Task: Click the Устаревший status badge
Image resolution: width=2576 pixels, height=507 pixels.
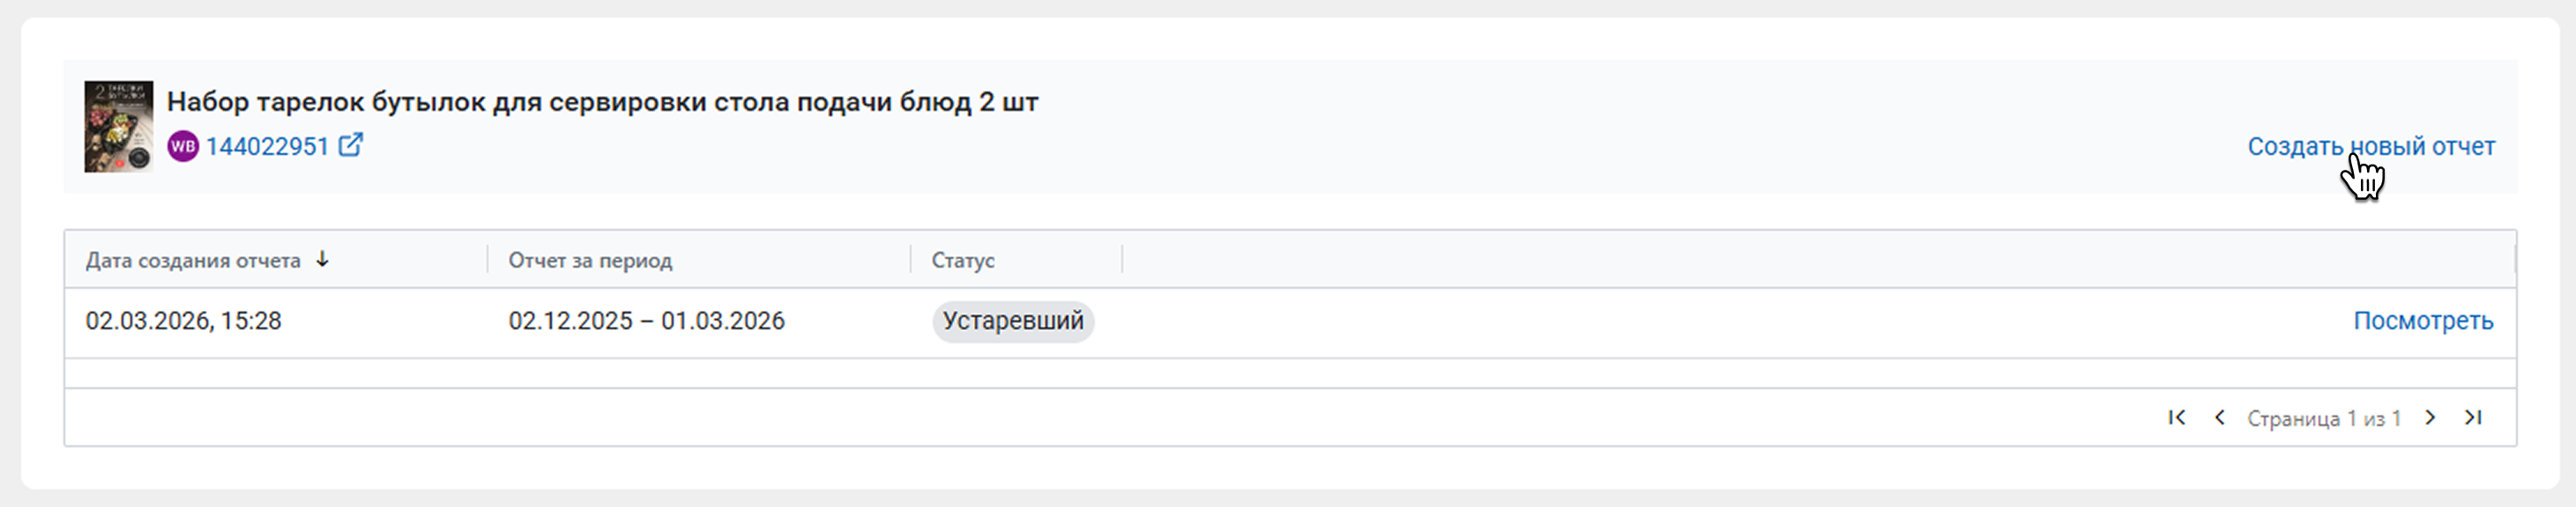Action: 1013,321
